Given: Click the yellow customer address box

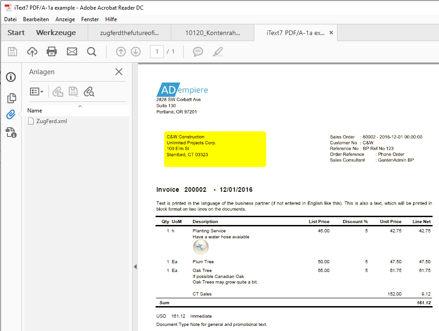Looking at the screenshot, I should (x=215, y=149).
